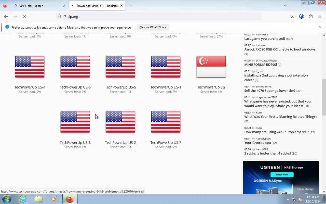This screenshot has height=204, width=326.
Task: Select the TechPowerUp US-4 flag
Action: click(x=30, y=67)
